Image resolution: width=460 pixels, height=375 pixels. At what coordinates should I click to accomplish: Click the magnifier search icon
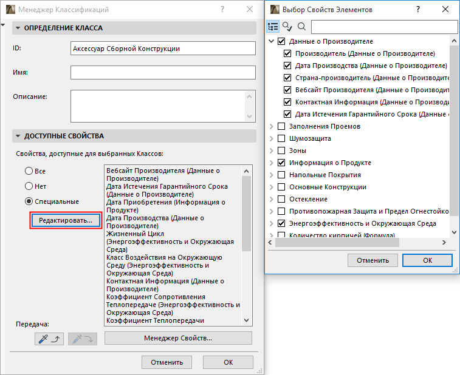pyautogui.click(x=301, y=27)
